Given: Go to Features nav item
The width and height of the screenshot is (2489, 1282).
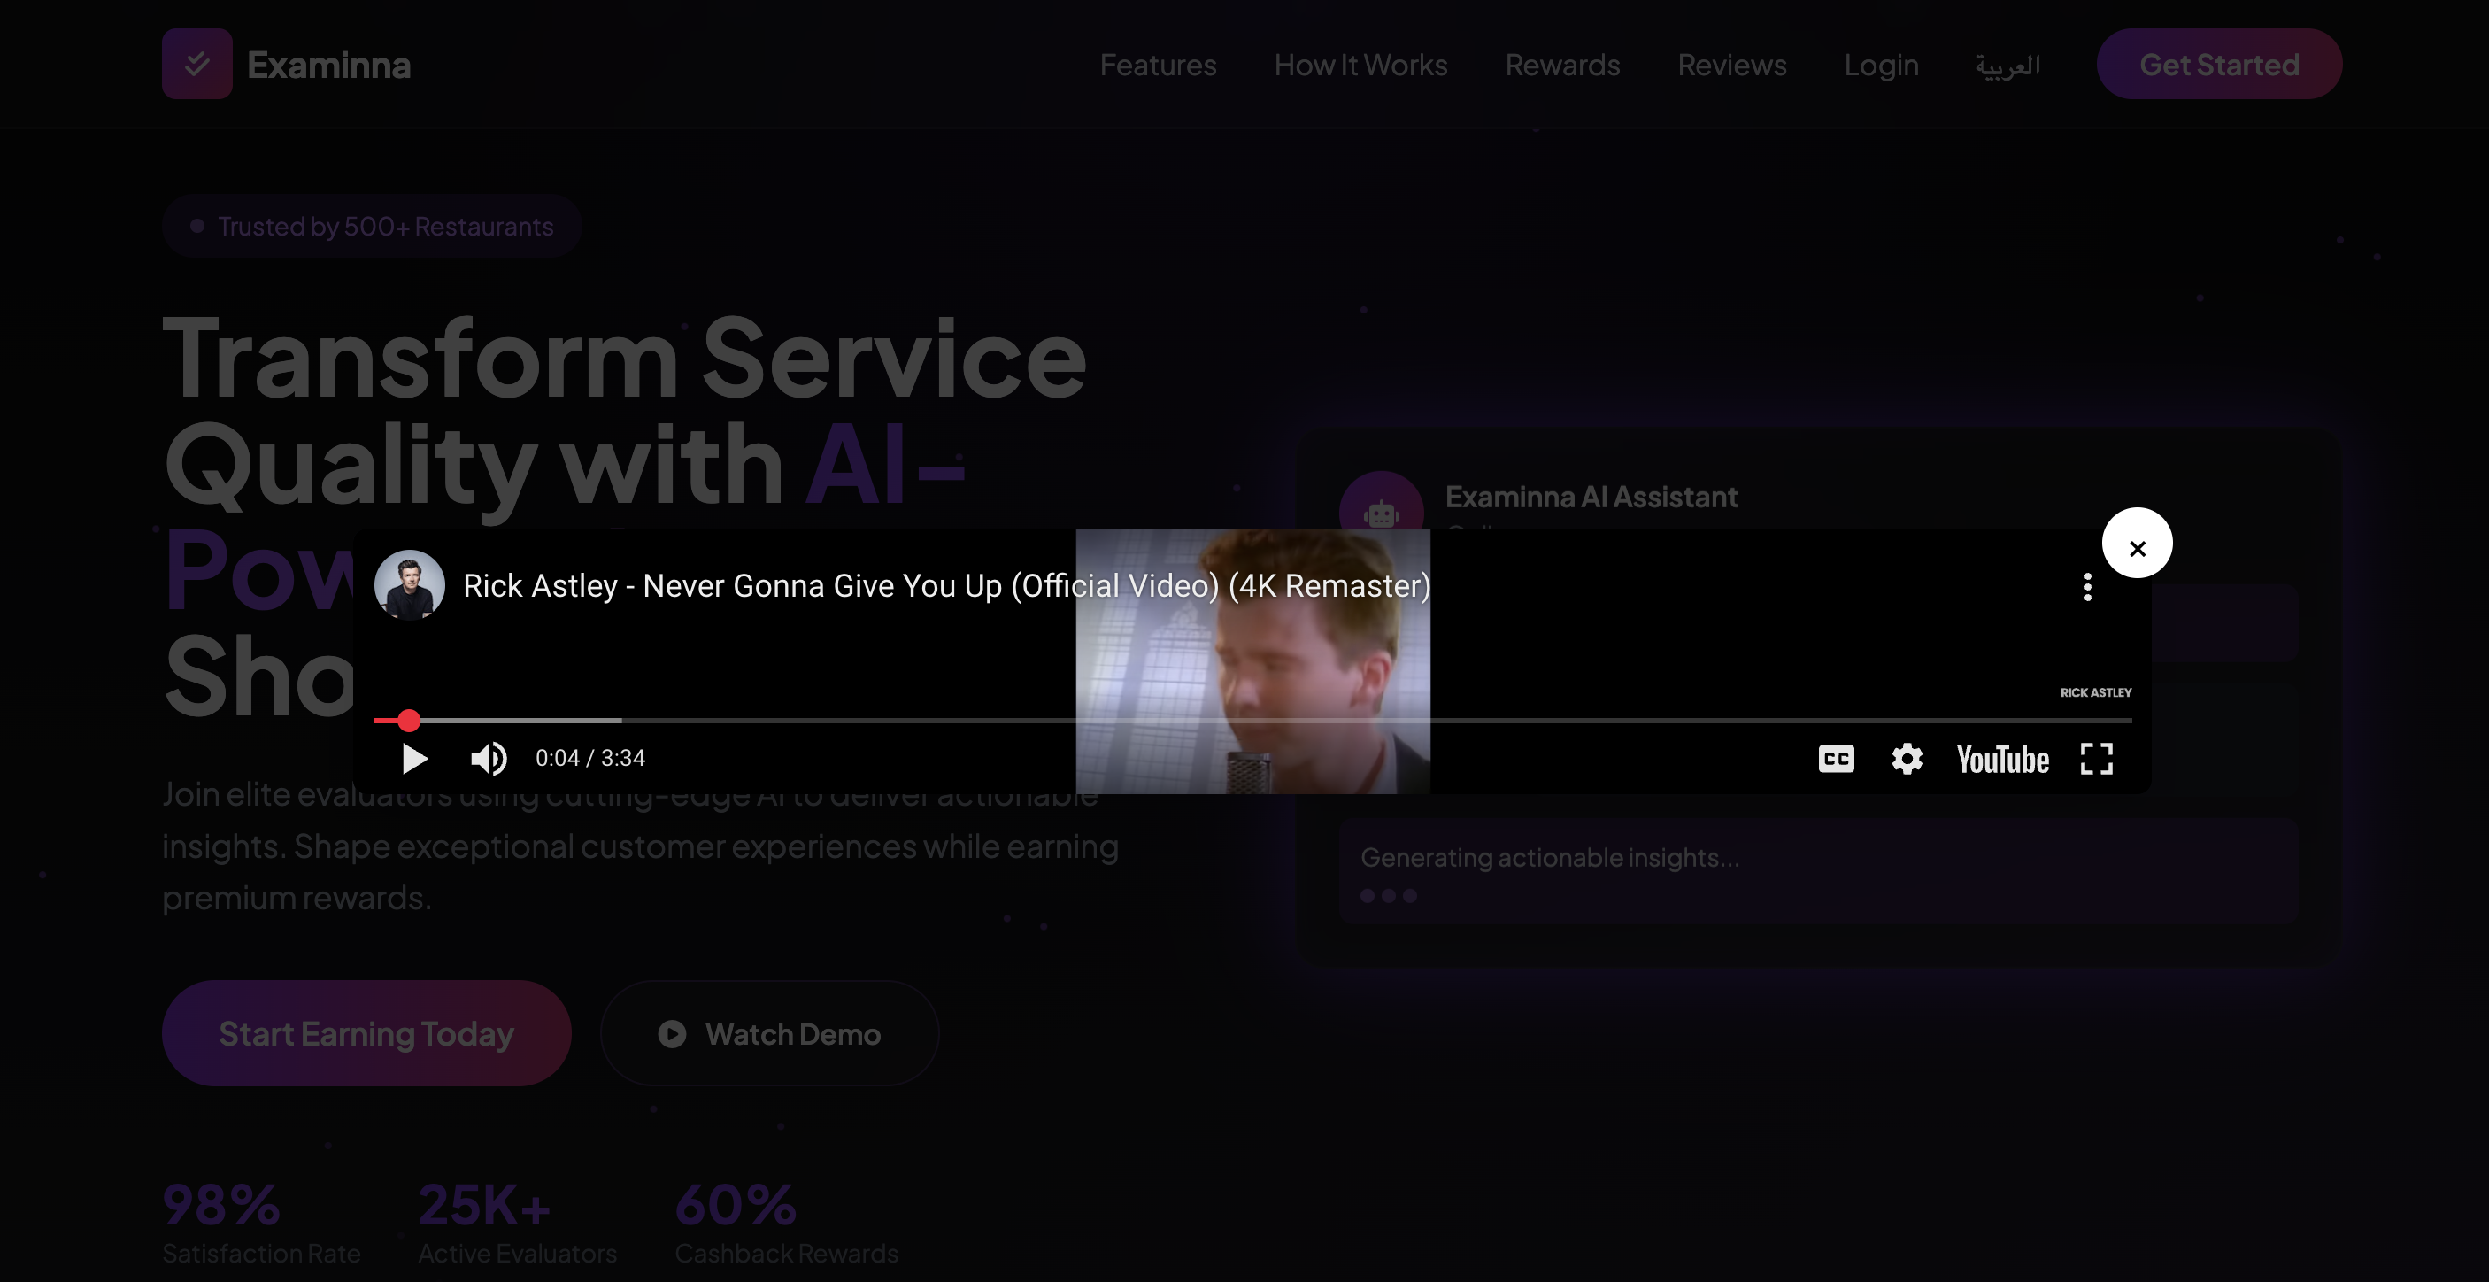Looking at the screenshot, I should click(x=1158, y=65).
